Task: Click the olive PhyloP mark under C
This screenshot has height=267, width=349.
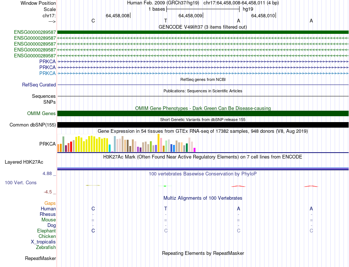Action: point(93,185)
